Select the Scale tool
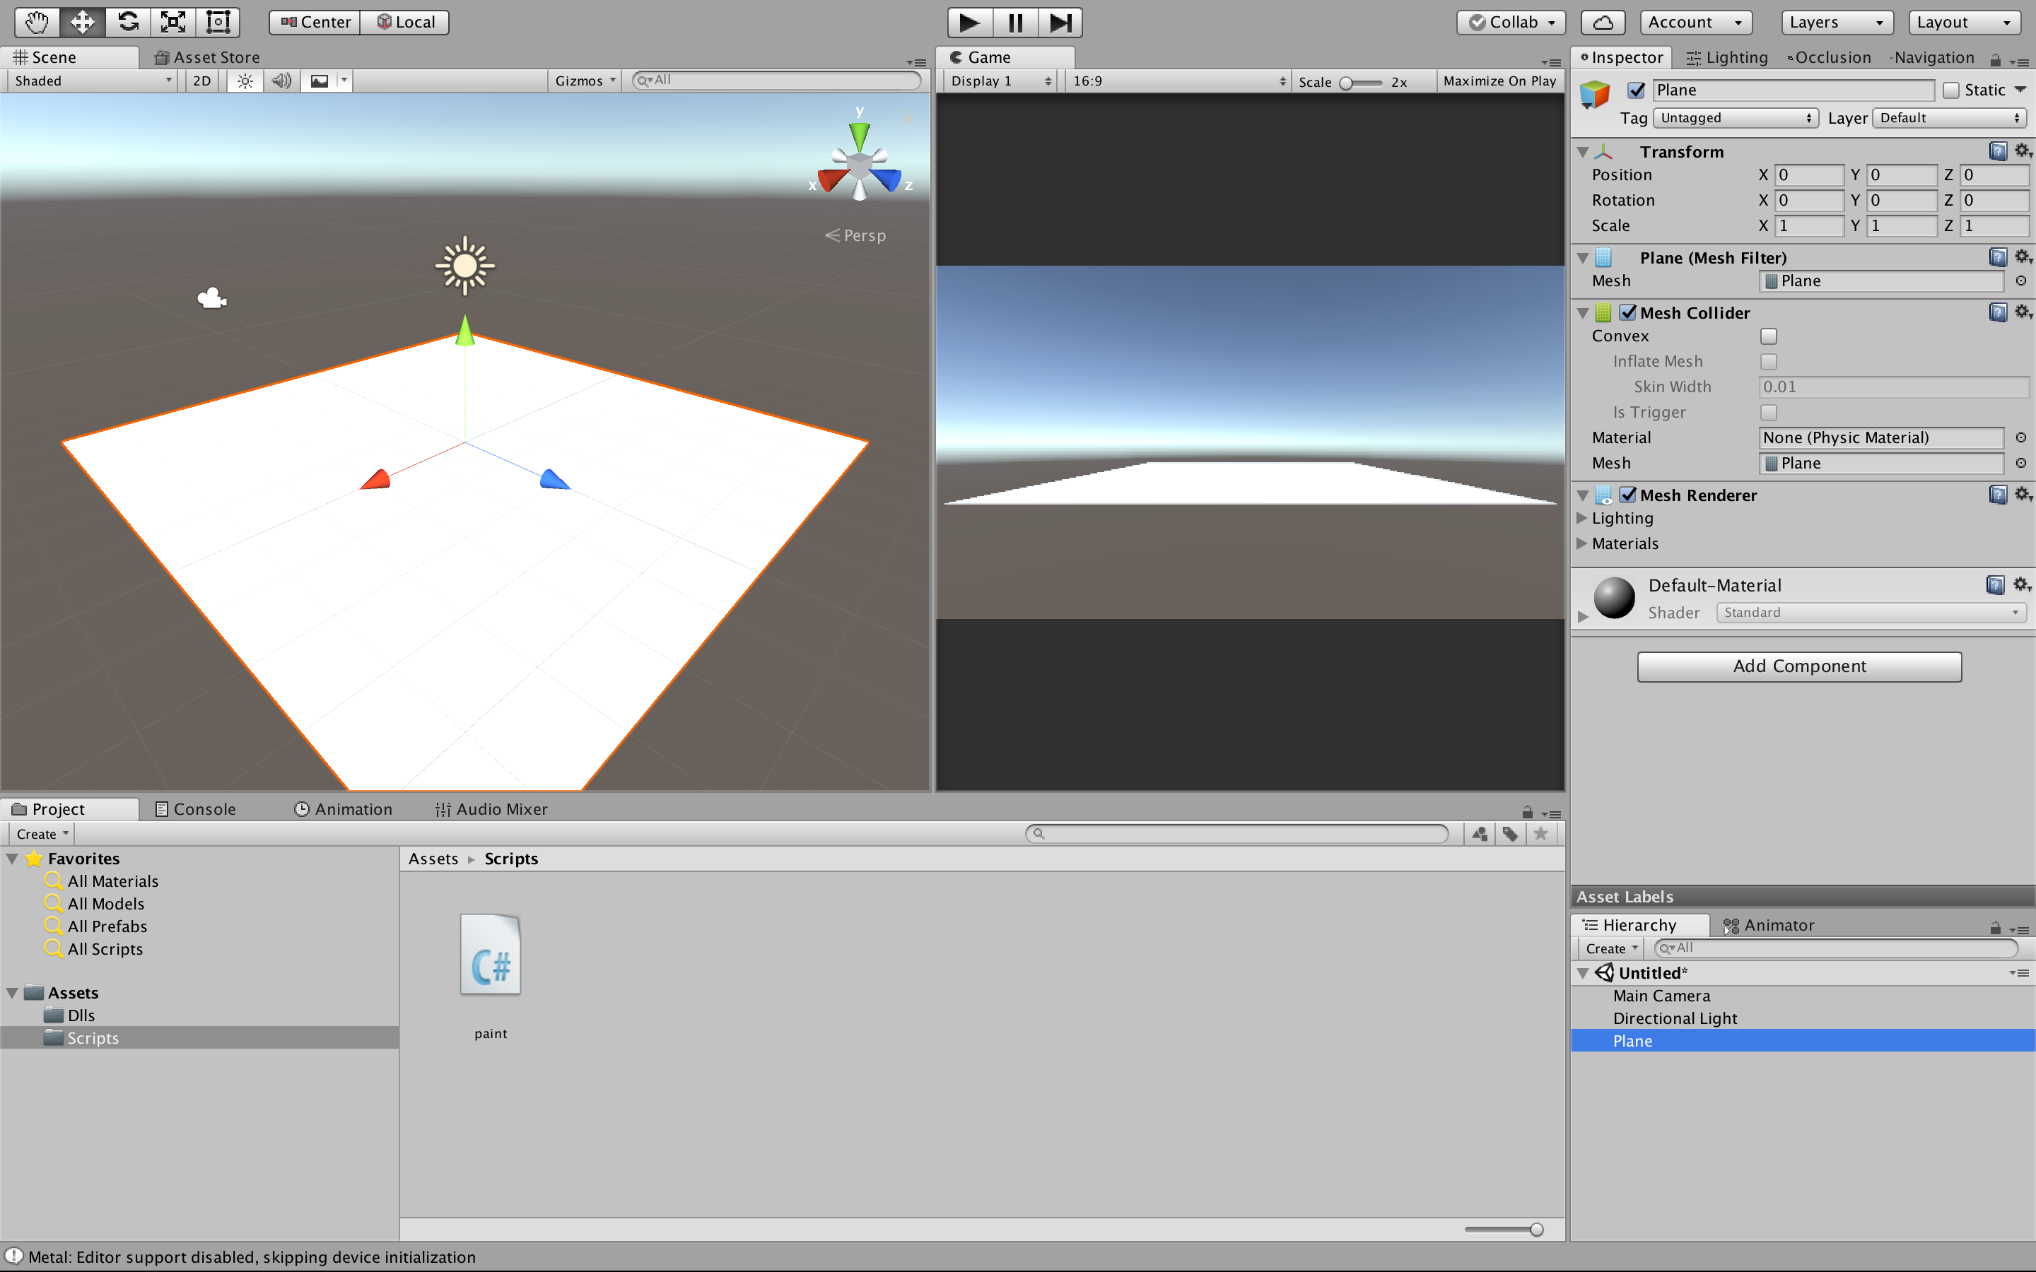 tap(173, 22)
